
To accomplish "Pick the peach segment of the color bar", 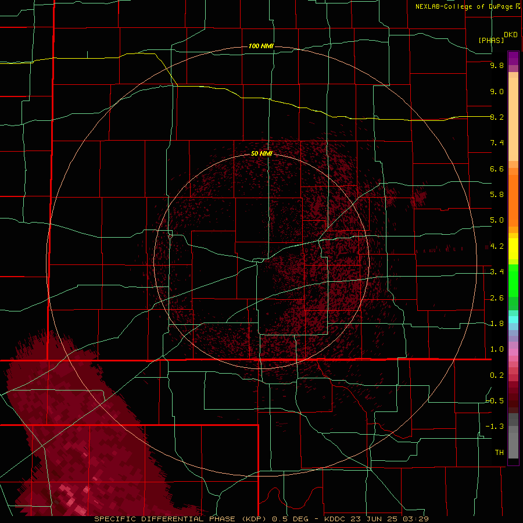I will [513, 119].
